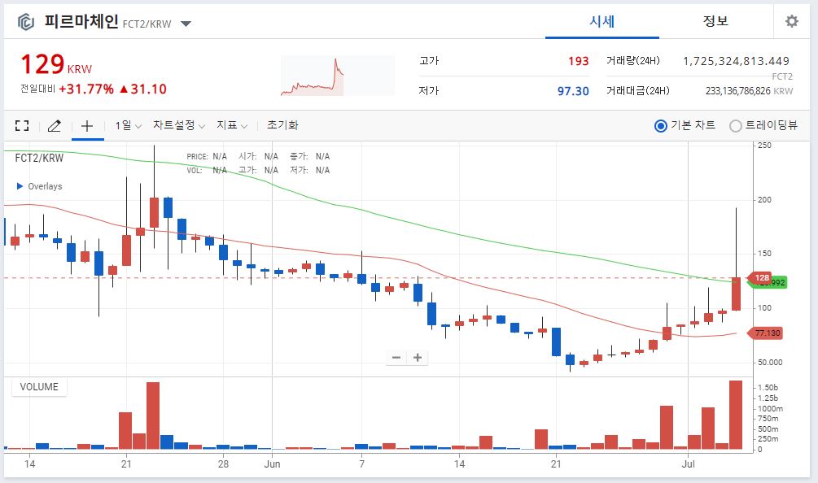Click the 저가 label in the price summary
Screen dimensions: 818x483
429,90
